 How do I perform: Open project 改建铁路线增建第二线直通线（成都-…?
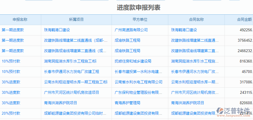click(76, 41)
